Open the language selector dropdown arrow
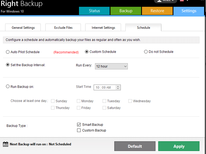 187,1
